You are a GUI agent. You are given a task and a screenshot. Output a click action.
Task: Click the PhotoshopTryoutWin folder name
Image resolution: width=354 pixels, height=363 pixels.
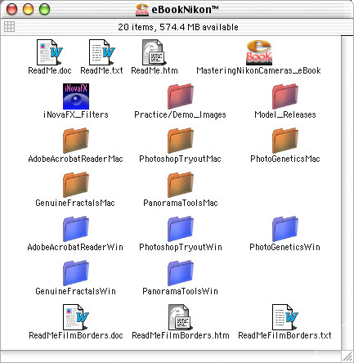pyautogui.click(x=181, y=247)
